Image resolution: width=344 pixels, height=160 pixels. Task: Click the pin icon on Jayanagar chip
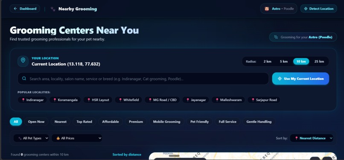(188, 100)
